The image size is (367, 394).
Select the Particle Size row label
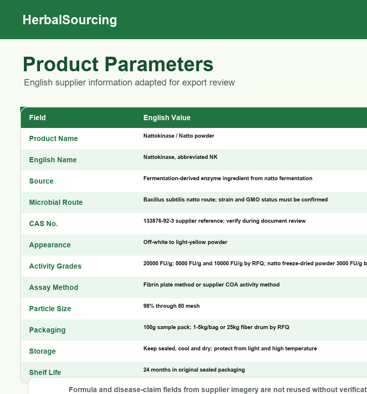pos(50,309)
